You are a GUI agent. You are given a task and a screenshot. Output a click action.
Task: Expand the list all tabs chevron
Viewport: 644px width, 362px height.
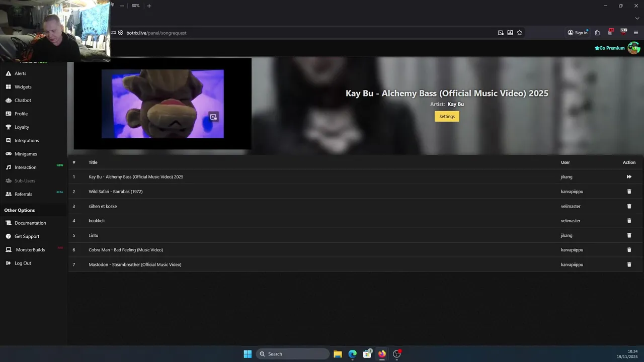click(637, 18)
